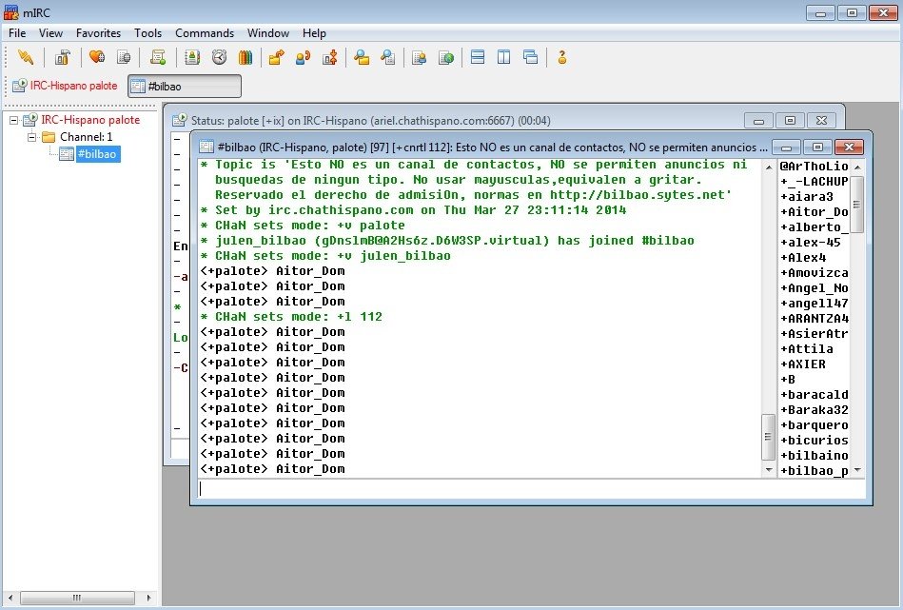The image size is (903, 610).
Task: Tile windows horizontally via toolbar icon
Action: coord(478,57)
